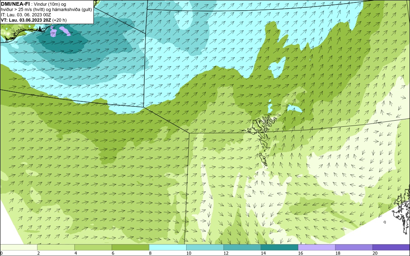The height and width of the screenshot is (256, 410).
Task: Pick the 12–14 m/s teal legend swatch
Action: pyautogui.click(x=242, y=247)
